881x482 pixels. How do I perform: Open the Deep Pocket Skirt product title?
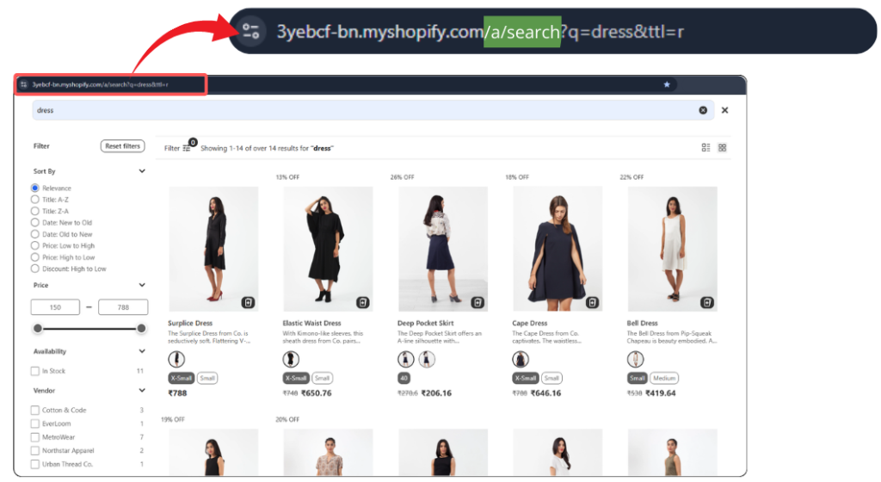coord(425,323)
